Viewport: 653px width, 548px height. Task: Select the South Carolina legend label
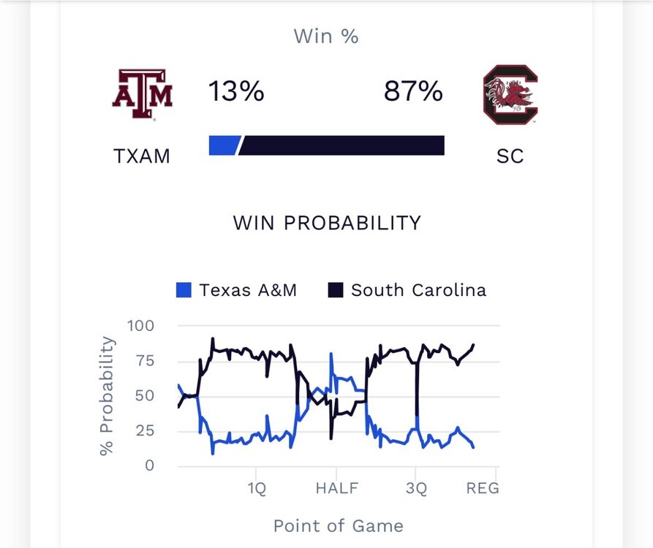tap(418, 290)
